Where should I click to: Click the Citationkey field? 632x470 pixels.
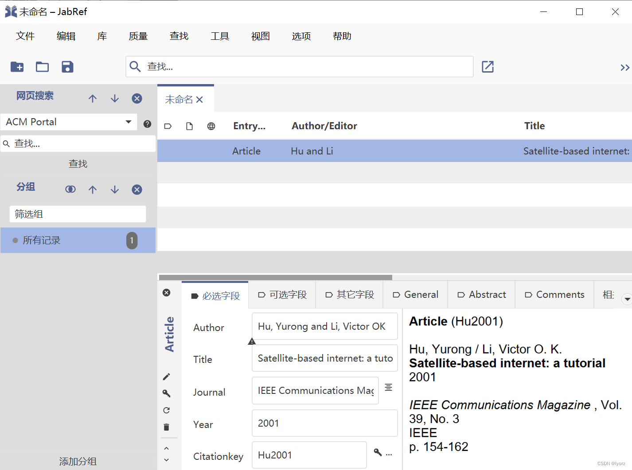pyautogui.click(x=309, y=455)
